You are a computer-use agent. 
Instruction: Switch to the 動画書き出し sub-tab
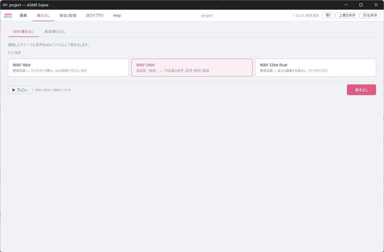55,31
